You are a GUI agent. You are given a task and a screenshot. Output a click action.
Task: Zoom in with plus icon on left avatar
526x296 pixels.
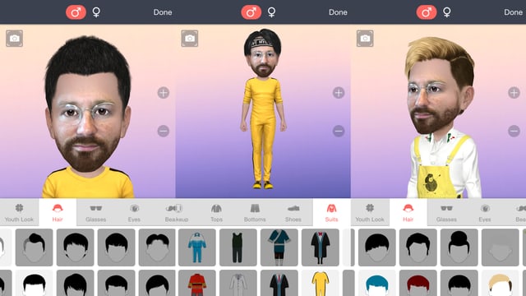(164, 93)
